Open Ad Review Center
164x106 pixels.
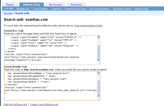(122, 8)
